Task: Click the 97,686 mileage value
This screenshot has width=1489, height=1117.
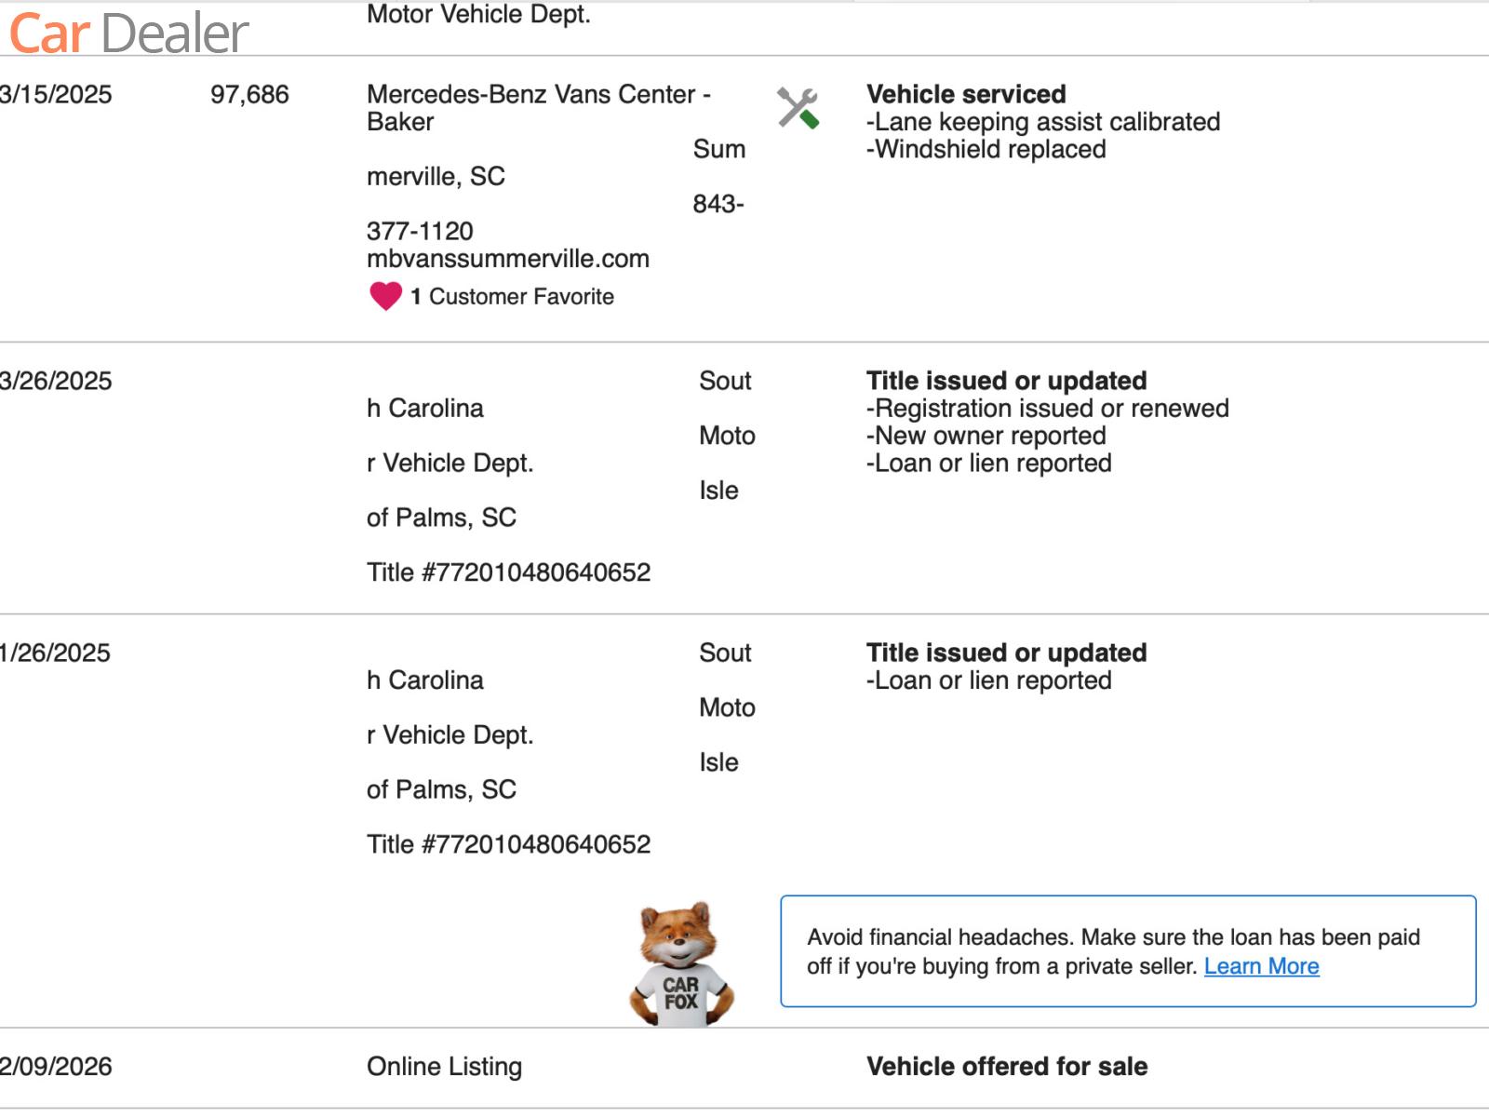Action: click(249, 94)
